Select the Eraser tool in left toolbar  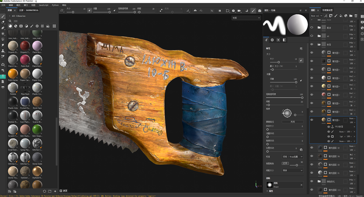[3, 22]
